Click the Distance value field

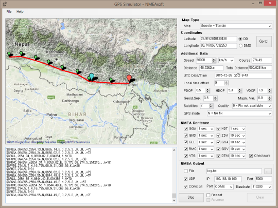pos(211,68)
